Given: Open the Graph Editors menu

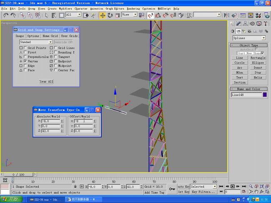Looking at the screenshot, I should (x=115, y=9).
